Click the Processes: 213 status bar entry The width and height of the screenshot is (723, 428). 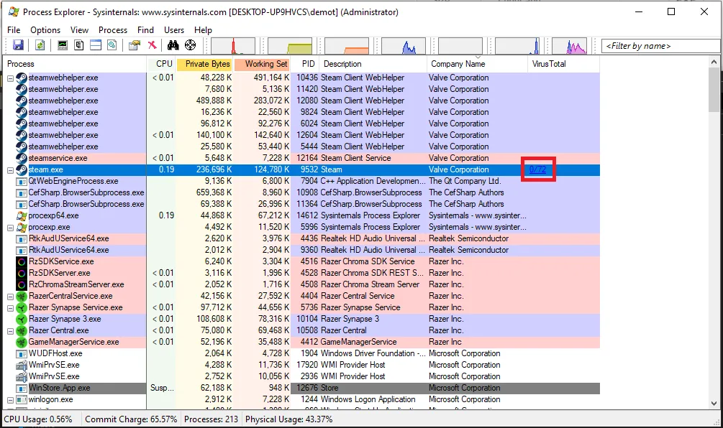click(x=212, y=419)
